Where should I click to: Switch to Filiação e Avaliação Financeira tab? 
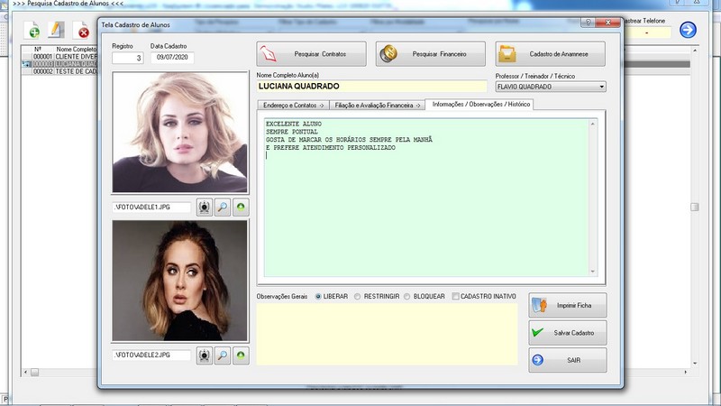point(377,106)
